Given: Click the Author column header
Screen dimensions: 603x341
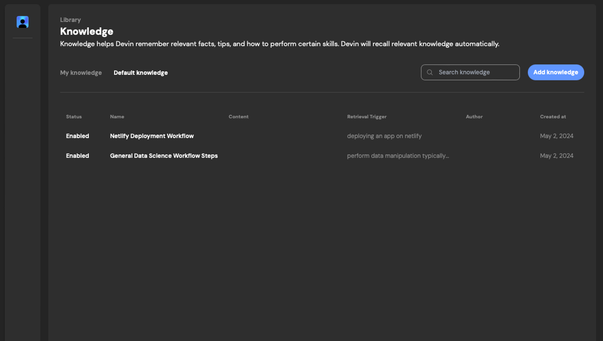Looking at the screenshot, I should (x=474, y=117).
